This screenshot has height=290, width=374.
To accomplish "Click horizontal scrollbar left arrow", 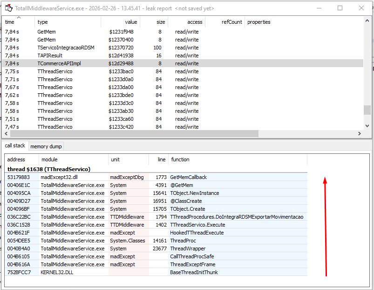I will click(x=6, y=134).
